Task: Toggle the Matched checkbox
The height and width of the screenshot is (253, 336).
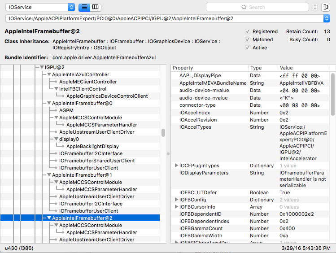Action: 248,39
